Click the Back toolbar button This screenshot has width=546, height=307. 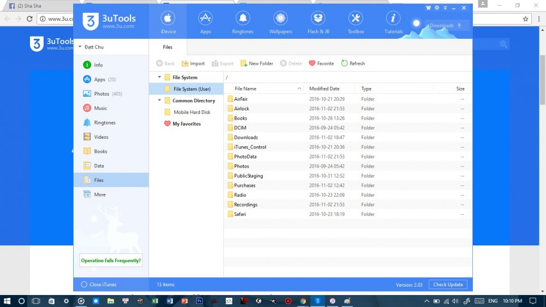(165, 63)
